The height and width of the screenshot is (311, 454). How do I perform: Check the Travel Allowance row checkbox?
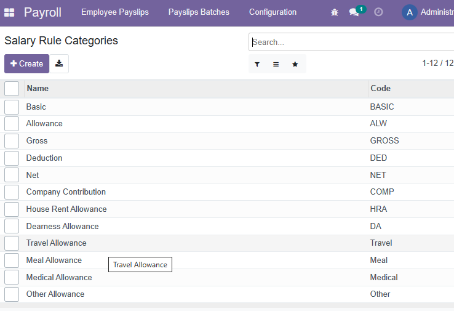12,243
